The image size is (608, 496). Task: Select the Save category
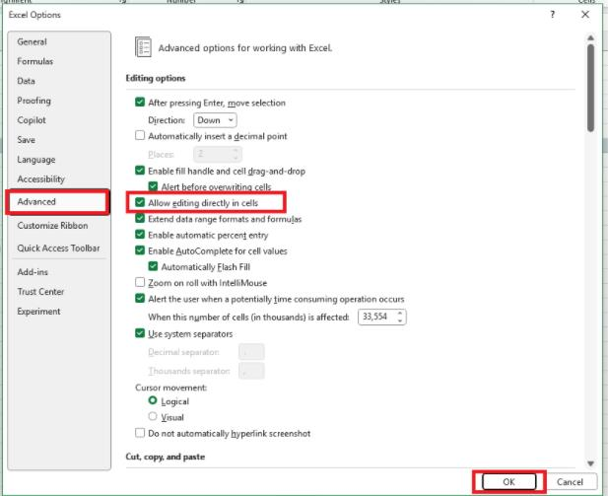[26, 140]
